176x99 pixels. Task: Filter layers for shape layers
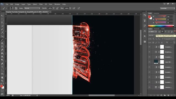169,32
